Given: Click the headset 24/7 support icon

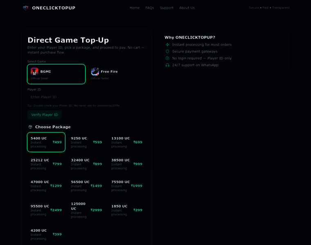Looking at the screenshot, I should 167,65.
